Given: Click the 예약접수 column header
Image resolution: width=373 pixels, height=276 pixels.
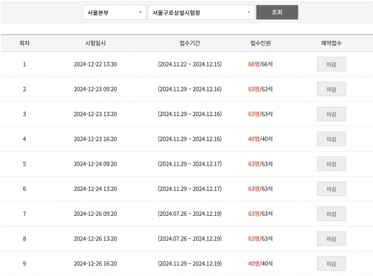Looking at the screenshot, I should coord(332,43).
